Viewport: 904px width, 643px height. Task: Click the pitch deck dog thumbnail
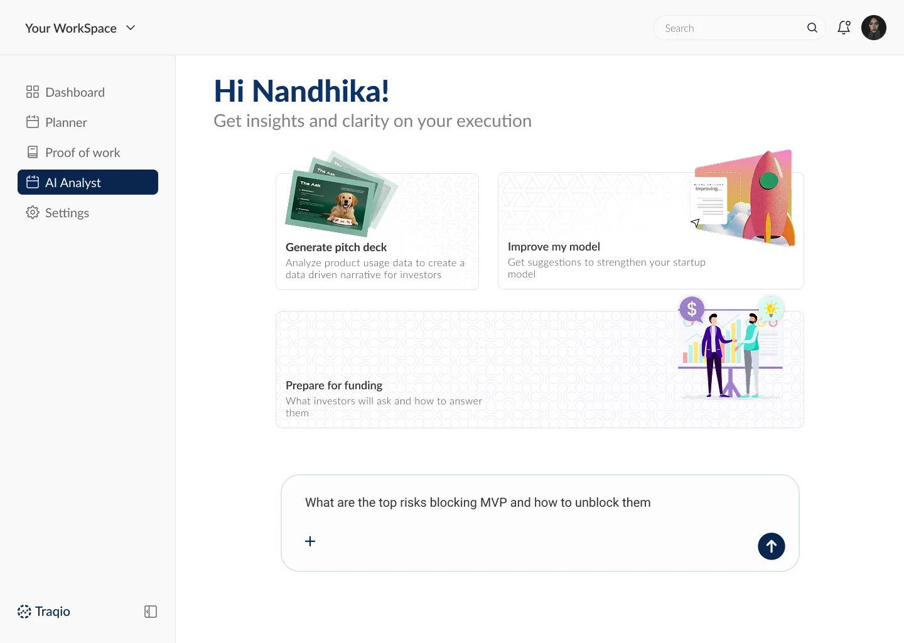[x=331, y=201]
